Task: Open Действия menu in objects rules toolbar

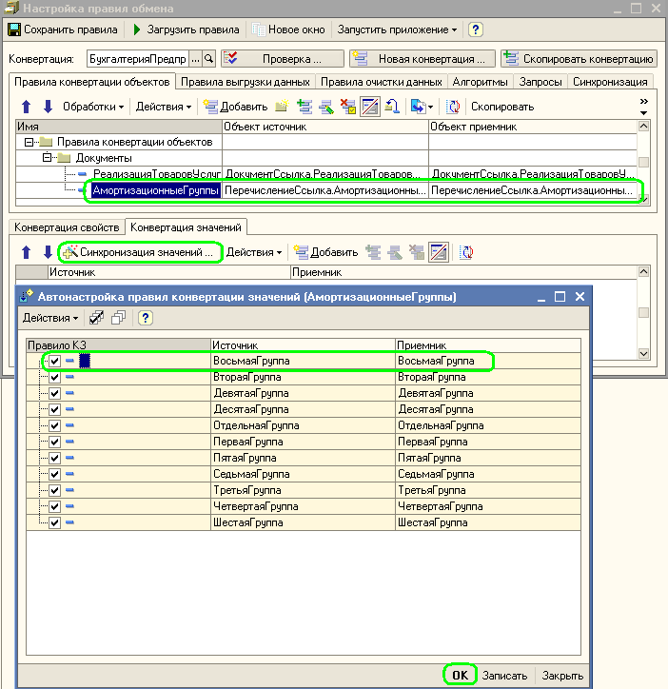Action: 164,107
